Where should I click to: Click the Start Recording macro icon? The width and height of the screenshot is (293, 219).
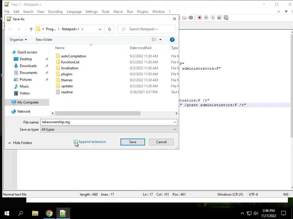point(199,18)
